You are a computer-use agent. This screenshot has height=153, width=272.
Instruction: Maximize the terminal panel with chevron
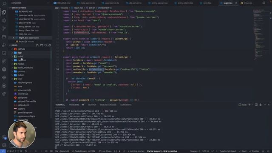[x=265, y=105]
